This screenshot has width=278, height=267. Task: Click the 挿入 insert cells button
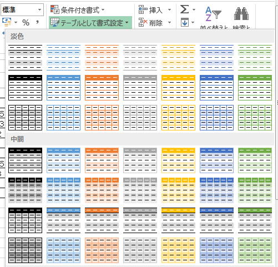(151, 10)
